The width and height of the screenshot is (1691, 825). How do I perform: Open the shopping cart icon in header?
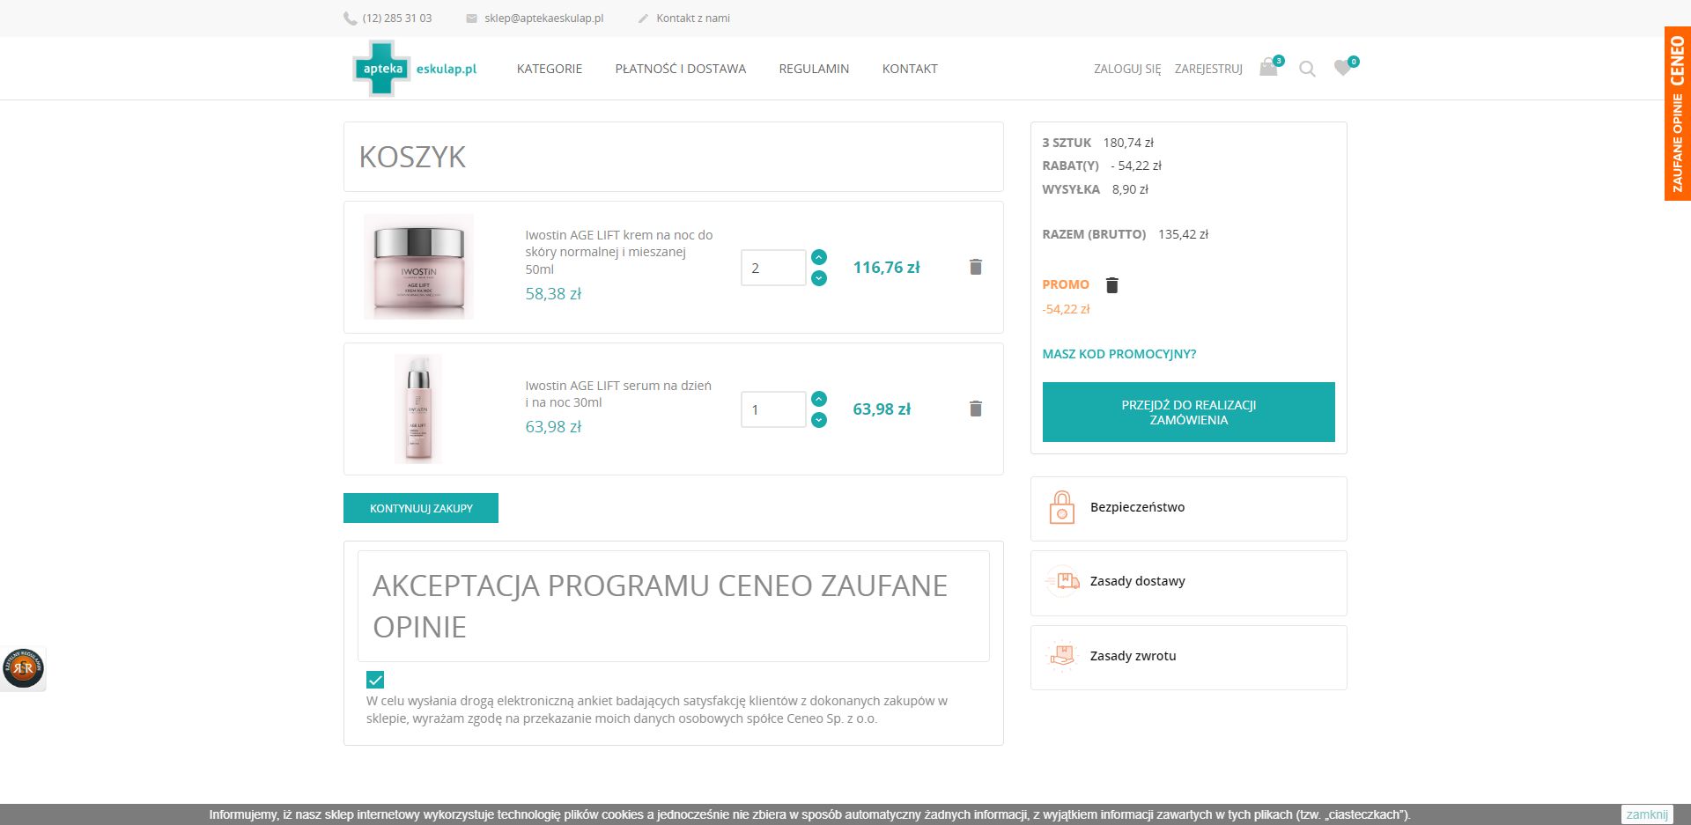(1268, 68)
